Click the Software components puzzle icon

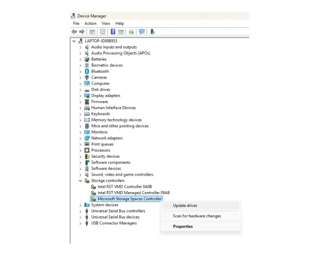click(x=87, y=163)
